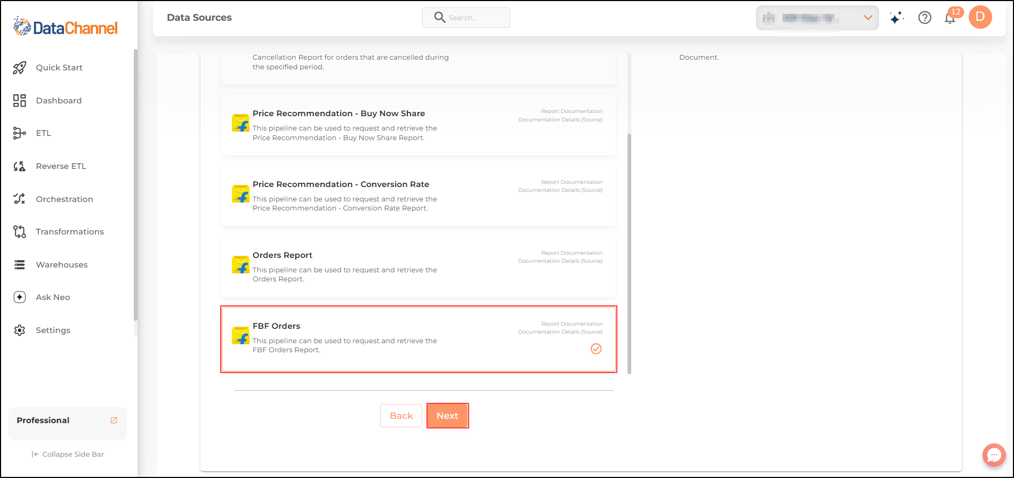Image resolution: width=1014 pixels, height=478 pixels.
Task: Expand the account selector dropdown
Action: 817,18
